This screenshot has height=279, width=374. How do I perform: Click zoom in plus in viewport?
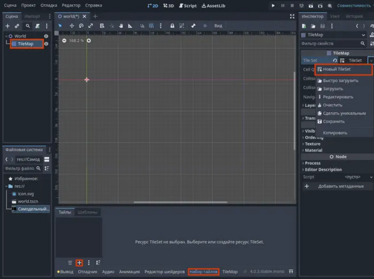[x=89, y=40]
